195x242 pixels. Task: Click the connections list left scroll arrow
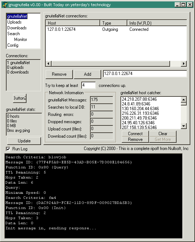pyautogui.click(x=49, y=64)
